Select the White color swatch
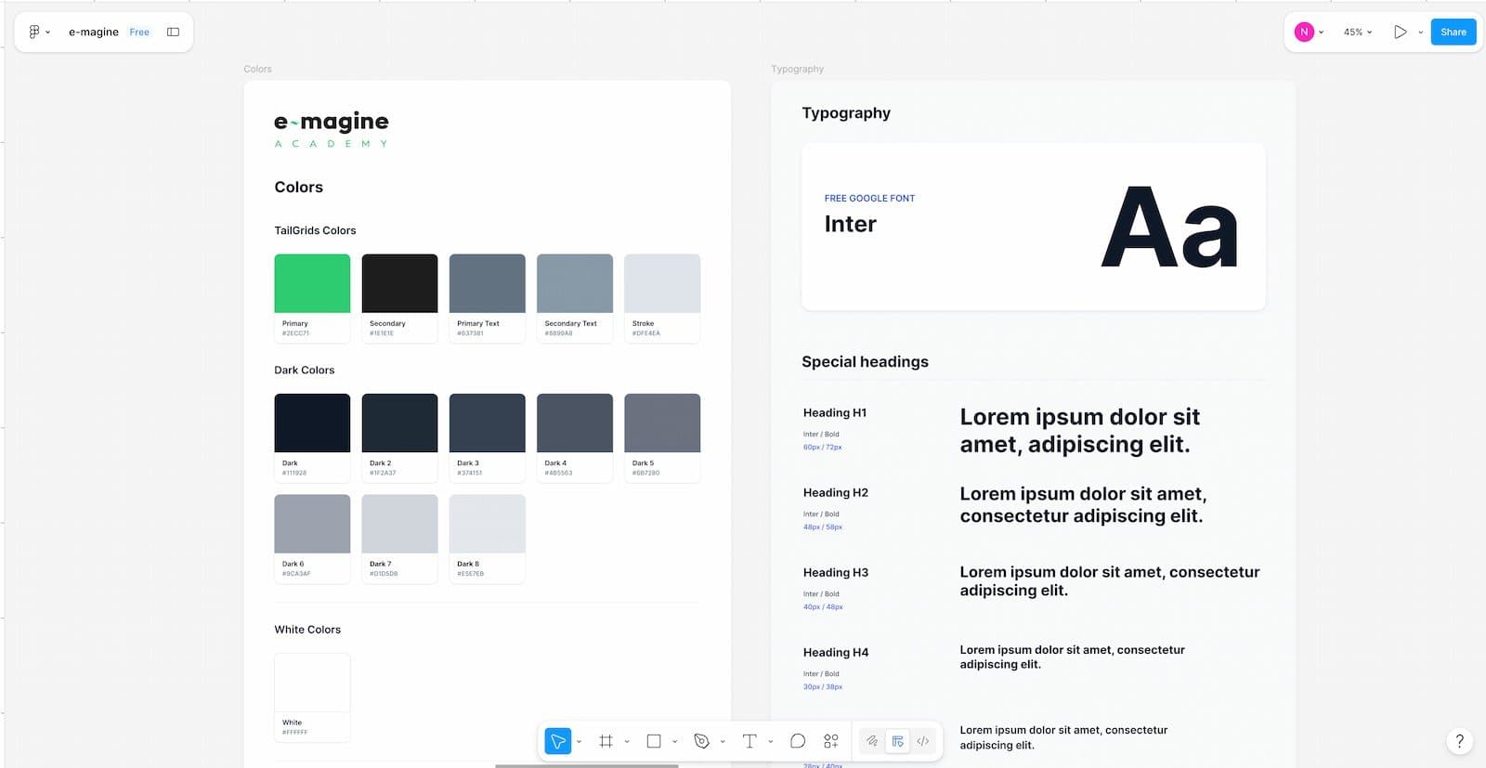Screen dimensions: 1486x768 click(x=312, y=683)
